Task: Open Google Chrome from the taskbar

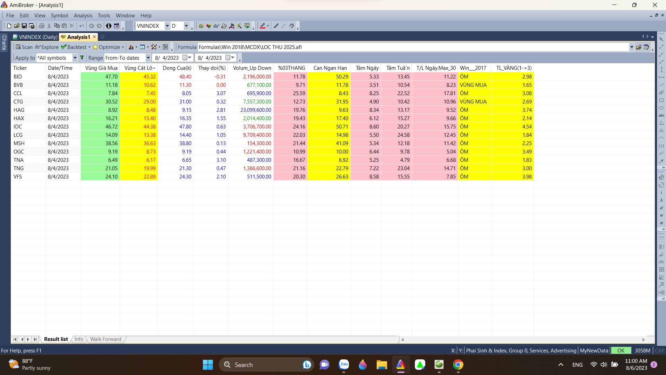Action: (458, 365)
